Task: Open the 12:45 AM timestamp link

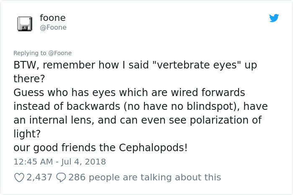Action: coord(33,162)
